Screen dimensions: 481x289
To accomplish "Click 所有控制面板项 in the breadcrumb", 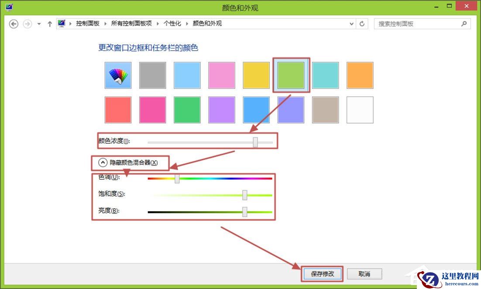I will pos(131,23).
